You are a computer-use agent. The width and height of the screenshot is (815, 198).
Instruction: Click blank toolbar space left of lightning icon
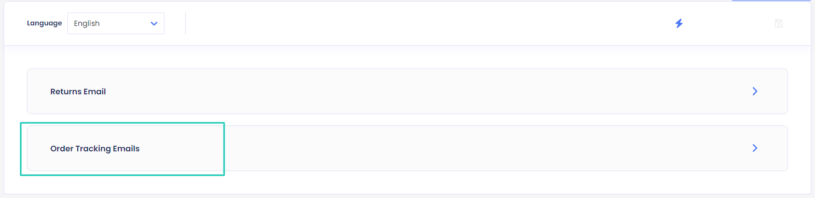[431, 23]
